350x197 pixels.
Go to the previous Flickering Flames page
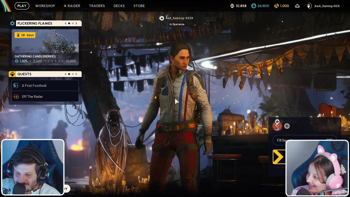(x=66, y=24)
